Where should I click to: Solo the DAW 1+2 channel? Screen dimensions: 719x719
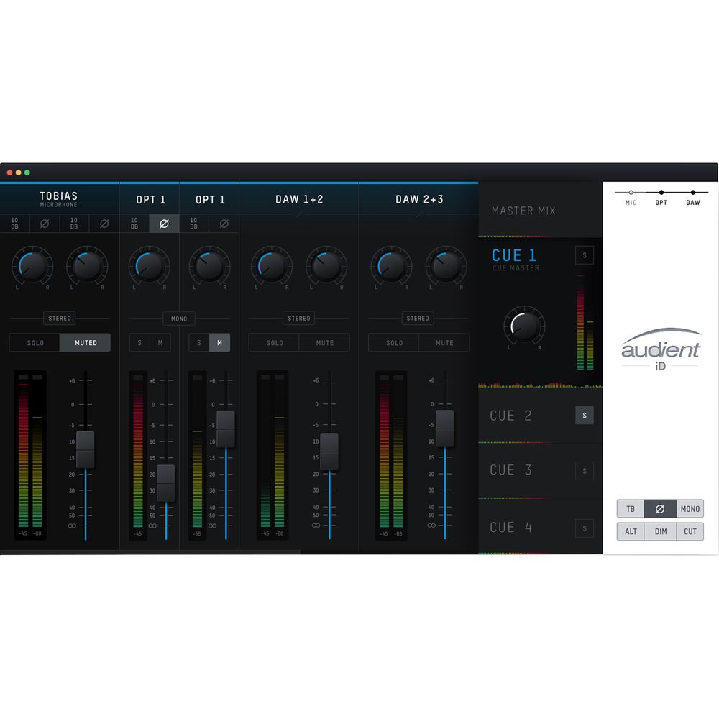click(275, 343)
